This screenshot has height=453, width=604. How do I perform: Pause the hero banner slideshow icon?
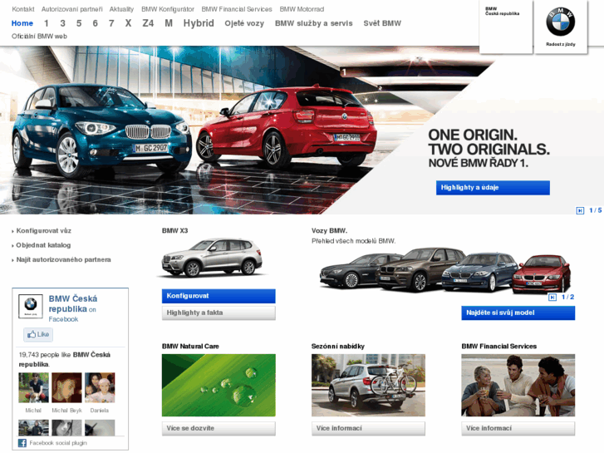(x=580, y=210)
